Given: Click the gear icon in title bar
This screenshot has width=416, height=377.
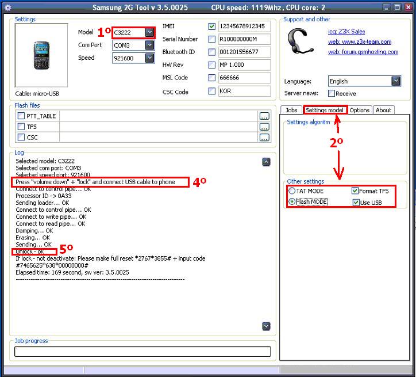Looking at the screenshot, I should coord(8,7).
